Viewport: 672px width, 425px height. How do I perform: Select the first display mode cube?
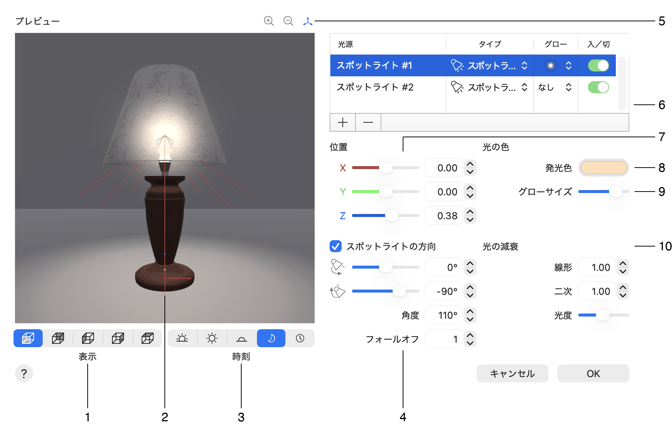coord(28,338)
